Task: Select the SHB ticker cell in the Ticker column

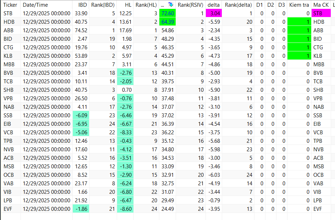Action: pyautogui.click(x=11, y=90)
